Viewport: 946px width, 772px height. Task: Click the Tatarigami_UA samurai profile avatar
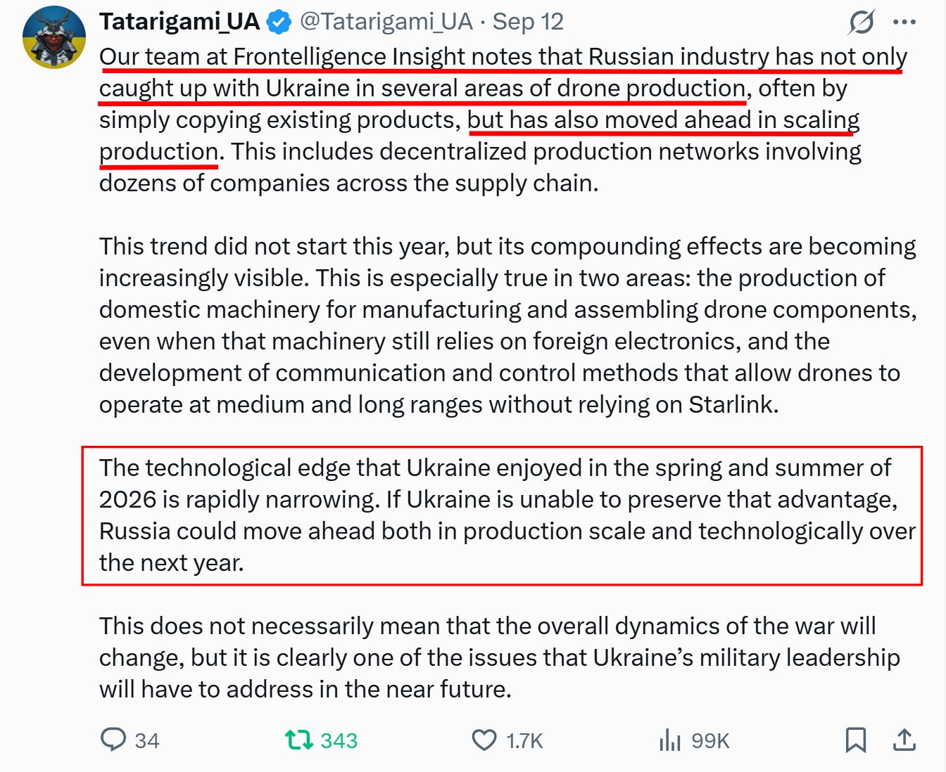[x=54, y=37]
